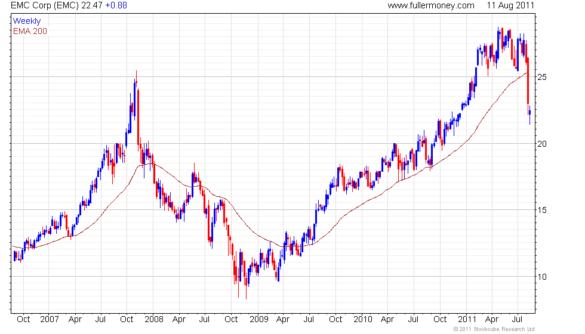Click the Apr label following 2008
This screenshot has width=585, height=334.
pos(178,320)
